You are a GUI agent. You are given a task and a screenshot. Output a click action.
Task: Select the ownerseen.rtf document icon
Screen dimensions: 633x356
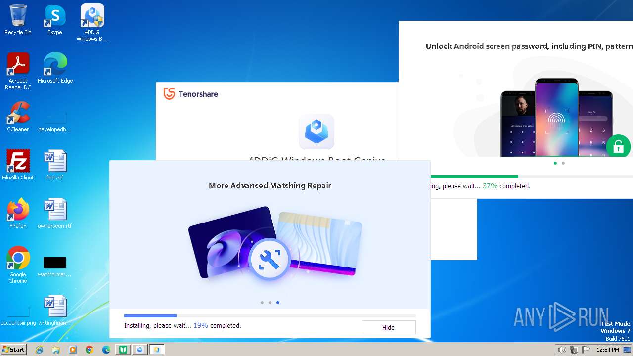tap(55, 214)
